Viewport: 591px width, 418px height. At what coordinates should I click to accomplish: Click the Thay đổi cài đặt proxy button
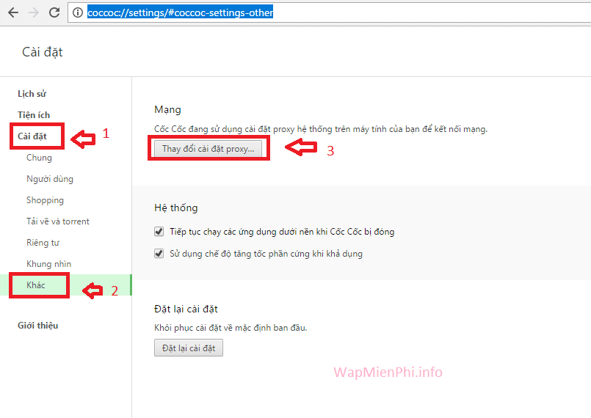208,149
